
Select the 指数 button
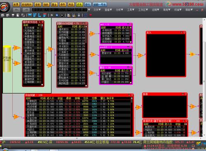point(46,5)
